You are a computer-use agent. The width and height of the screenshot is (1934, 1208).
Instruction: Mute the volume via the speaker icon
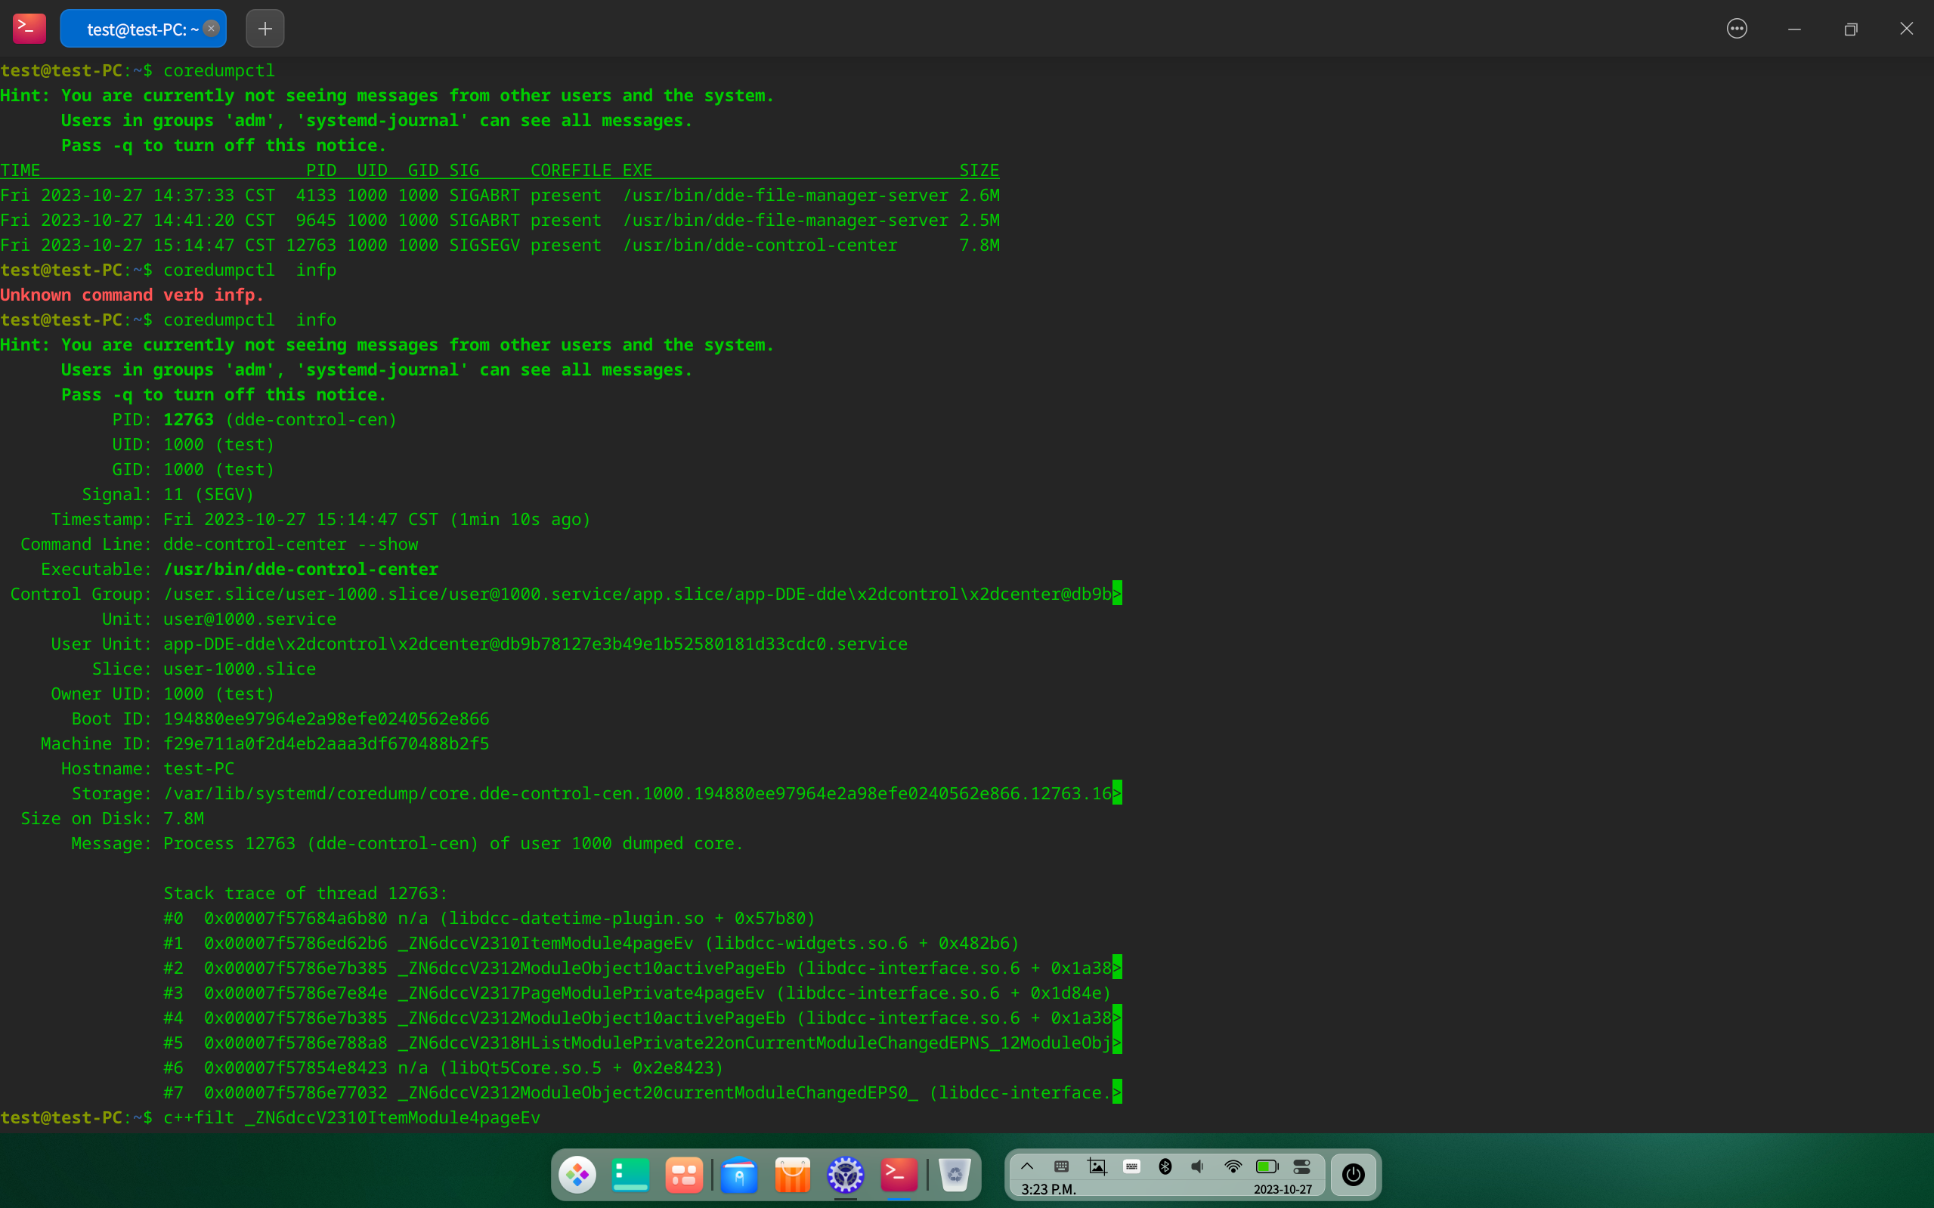point(1196,1166)
